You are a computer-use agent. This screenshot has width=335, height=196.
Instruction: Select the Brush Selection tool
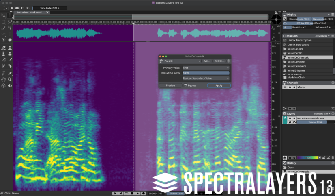tap(3, 28)
